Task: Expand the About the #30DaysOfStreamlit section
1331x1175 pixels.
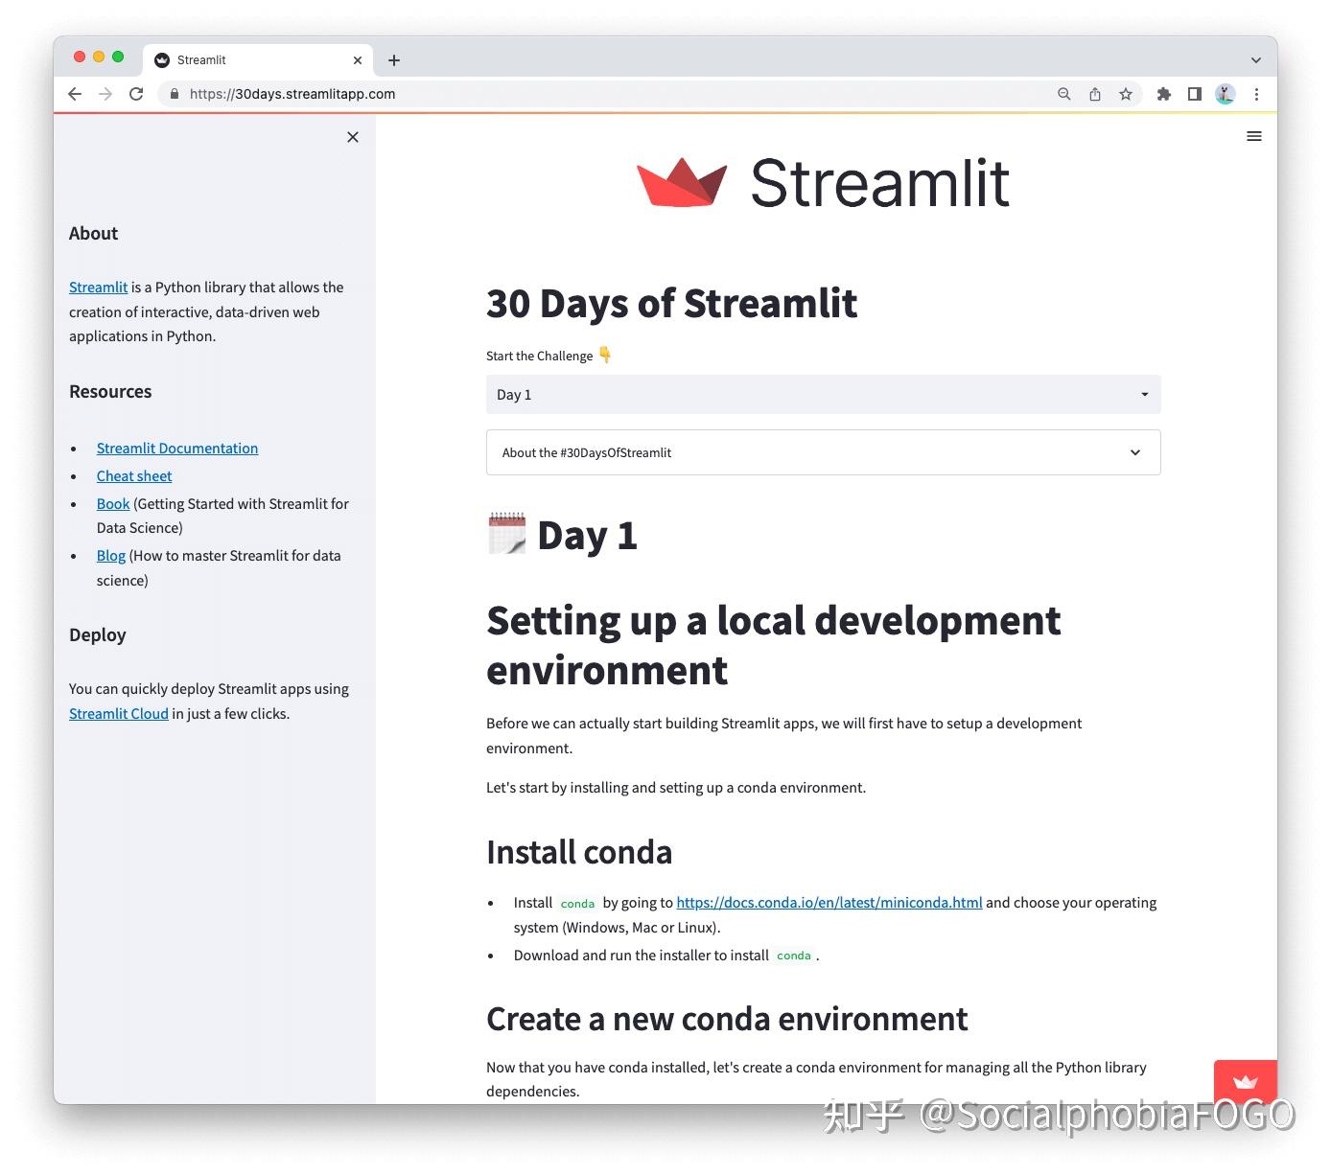Action: 822,451
